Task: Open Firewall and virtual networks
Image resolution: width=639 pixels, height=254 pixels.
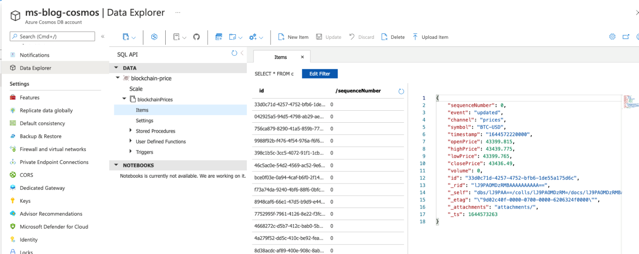Action: pyautogui.click(x=53, y=149)
